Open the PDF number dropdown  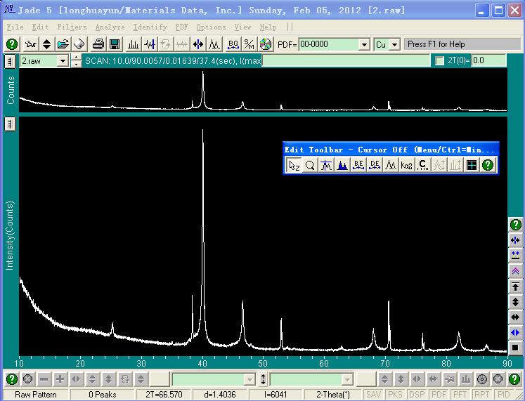(x=364, y=44)
